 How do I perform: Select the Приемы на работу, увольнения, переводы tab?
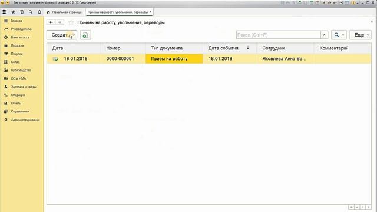(118, 12)
